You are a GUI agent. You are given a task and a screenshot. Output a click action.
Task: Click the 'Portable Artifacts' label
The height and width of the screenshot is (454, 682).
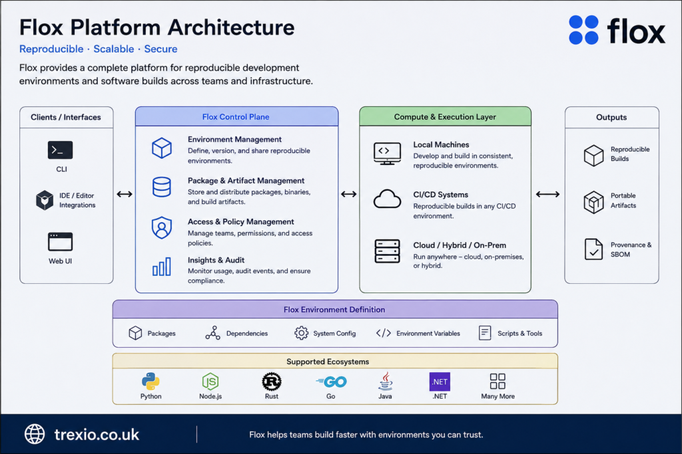pyautogui.click(x=623, y=201)
